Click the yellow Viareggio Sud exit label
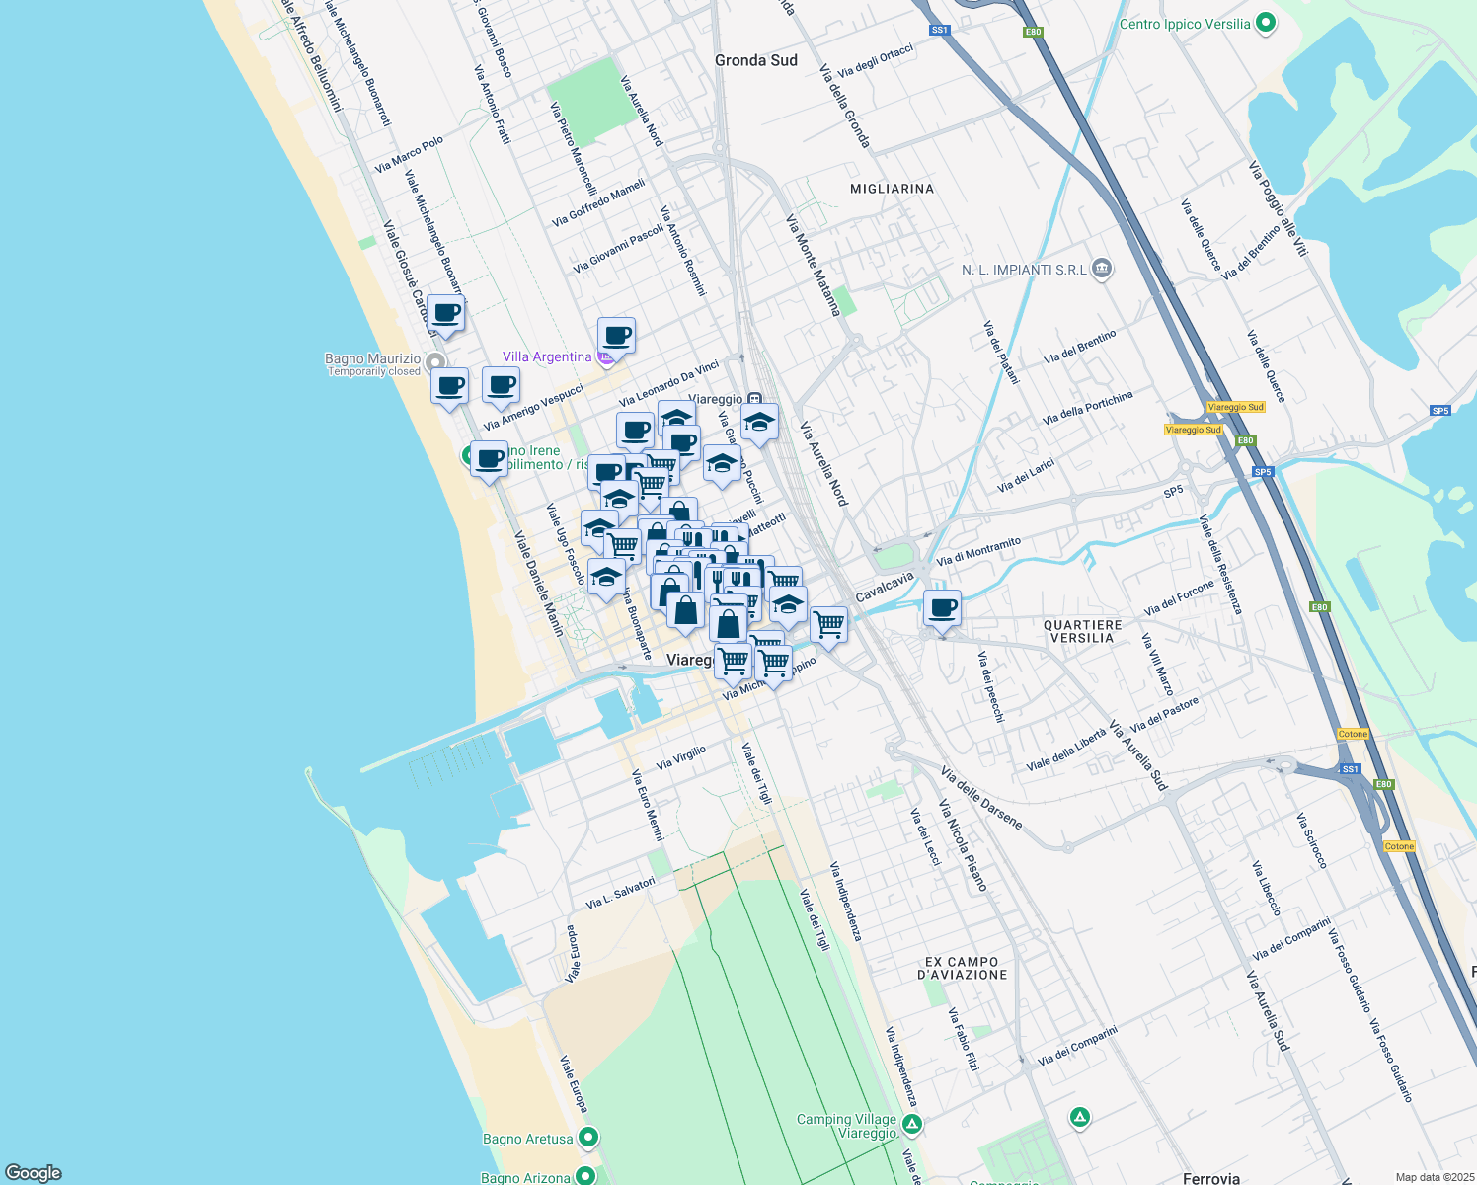 [1234, 405]
